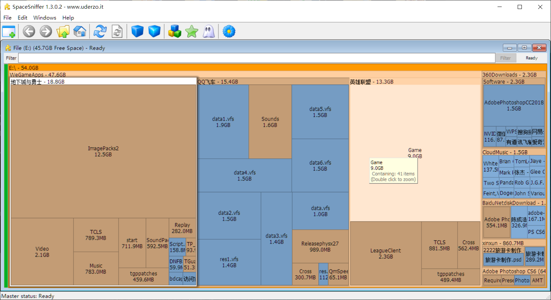Viewport: 551px width, 300px height.
Task: Select the start 711.9MB block
Action: [x=132, y=243]
